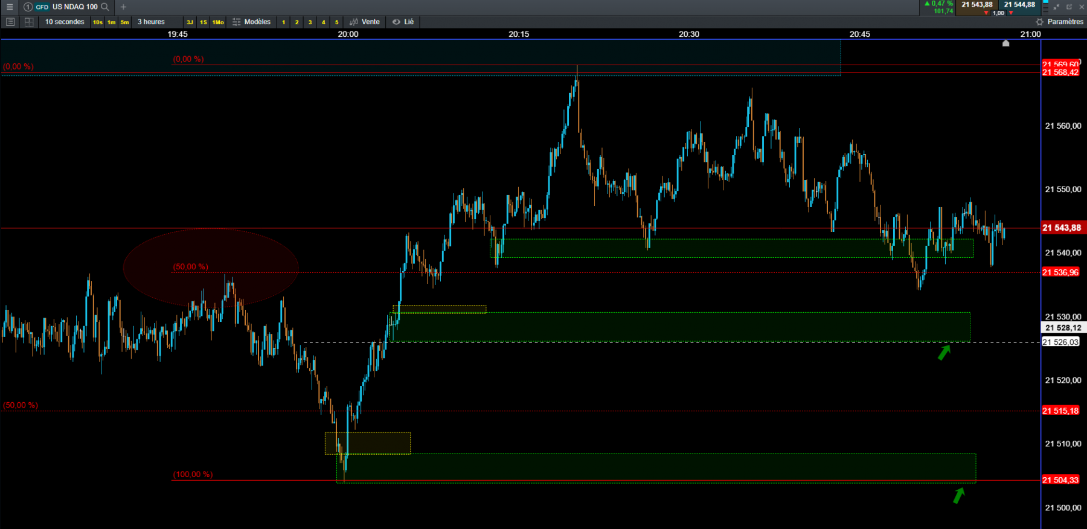Select the US NDAQ 100 tab

(x=75, y=7)
